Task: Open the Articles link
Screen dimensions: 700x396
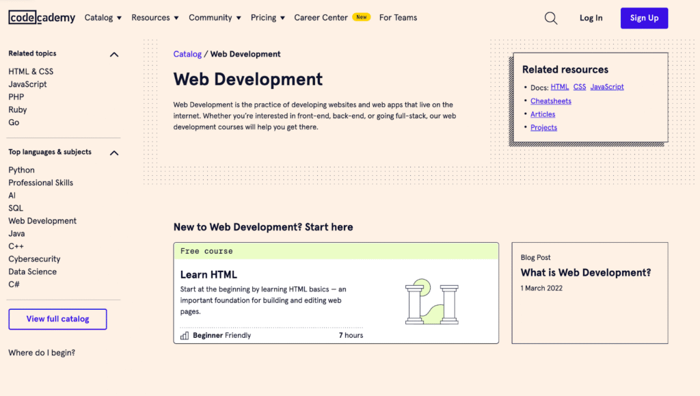Action: click(543, 114)
